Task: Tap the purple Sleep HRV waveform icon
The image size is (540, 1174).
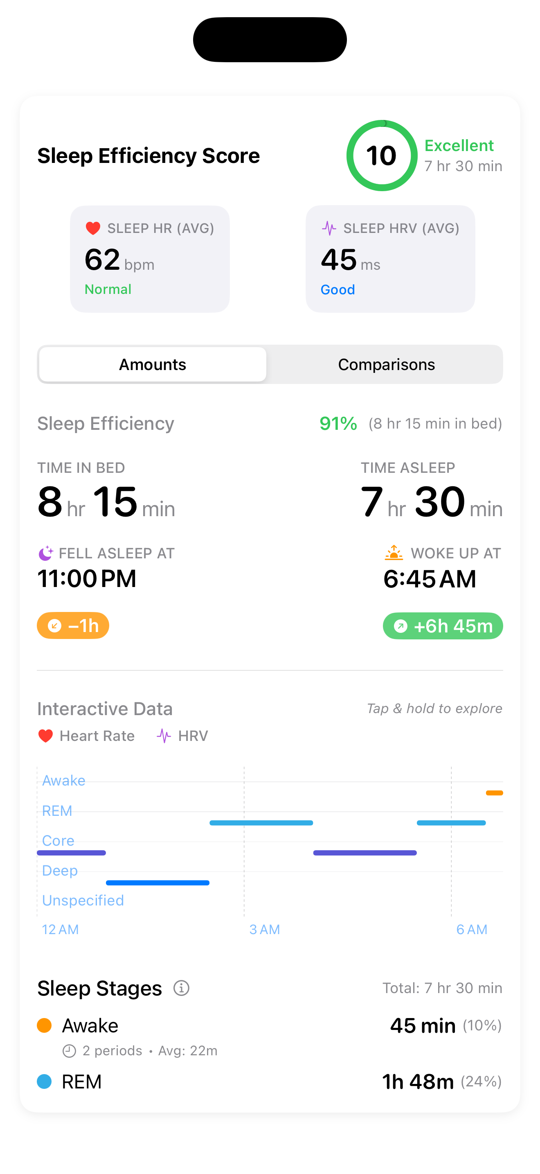Action: tap(329, 228)
